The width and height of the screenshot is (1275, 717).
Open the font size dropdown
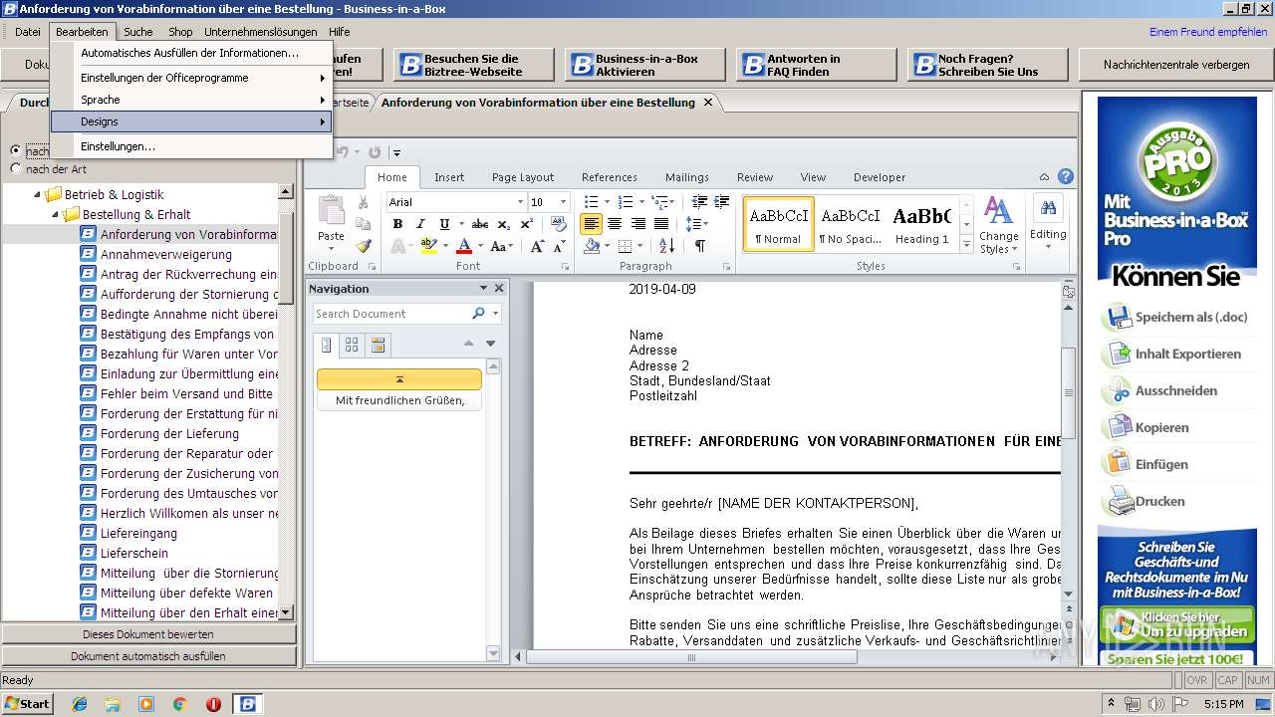click(563, 202)
